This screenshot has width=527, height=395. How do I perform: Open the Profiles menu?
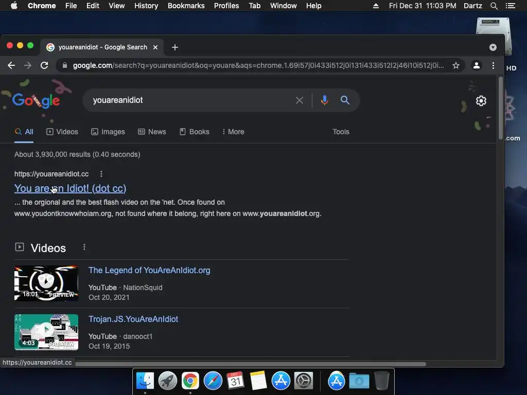pos(226,6)
